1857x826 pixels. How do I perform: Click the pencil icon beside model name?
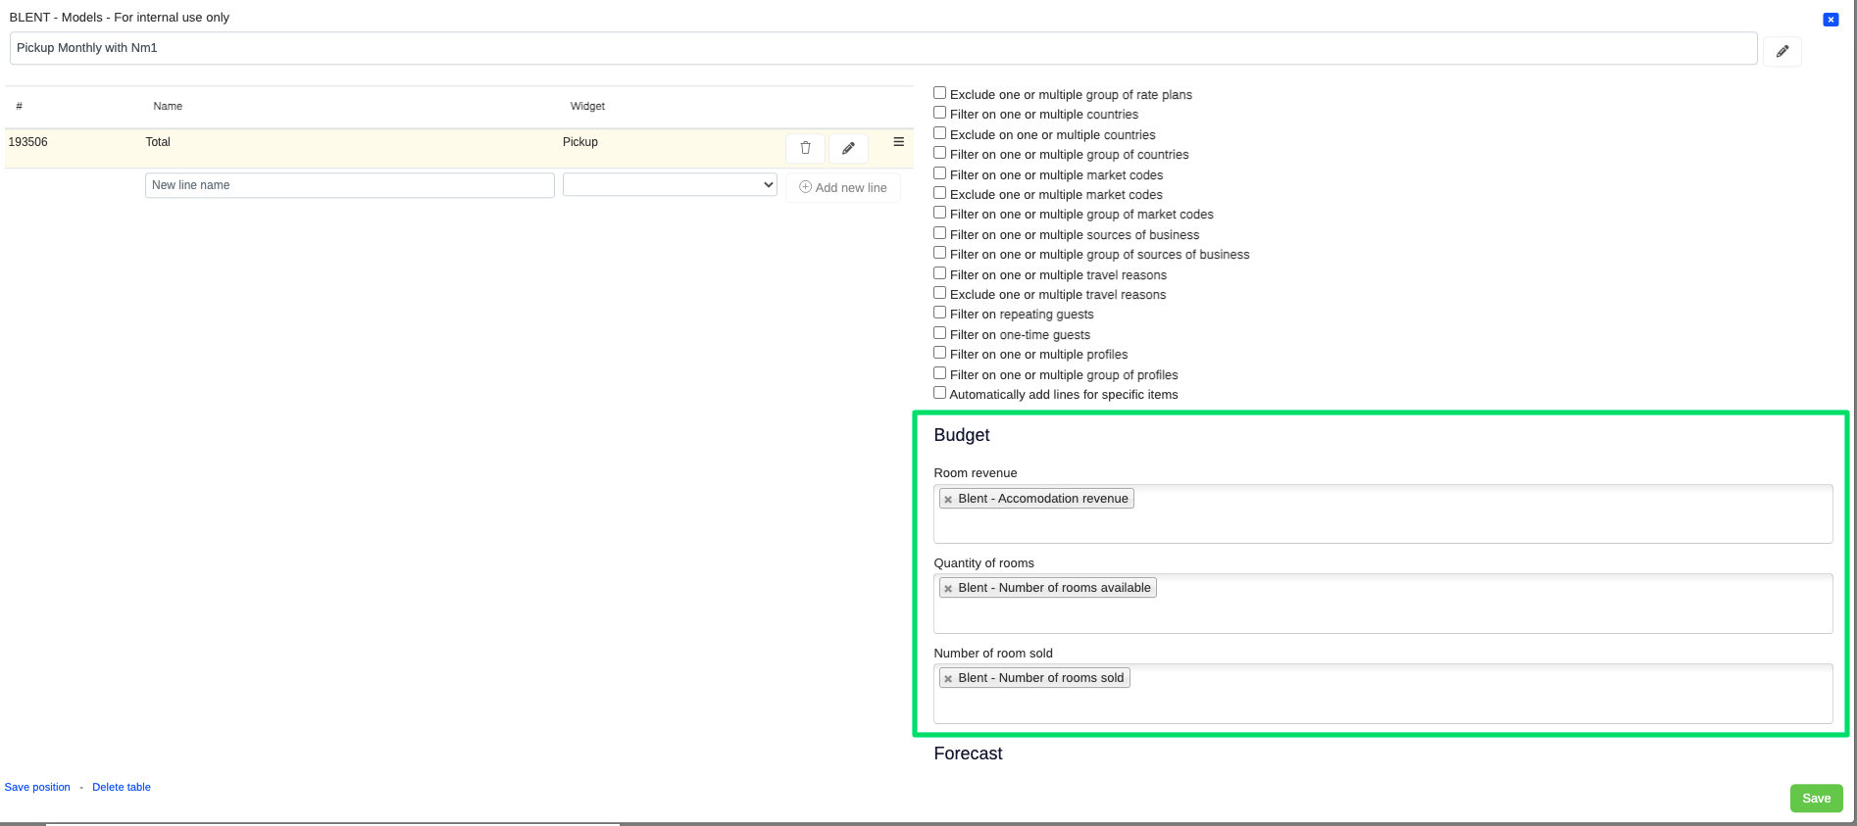pos(1782,51)
